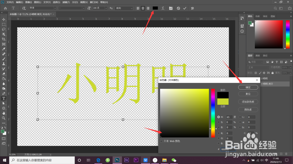Switch to the 通道 channels tab
The image size is (293, 164).
tap(258, 56)
